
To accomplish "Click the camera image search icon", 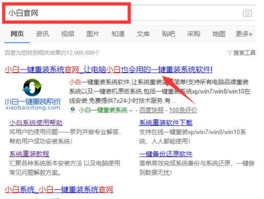I will pos(247,13).
